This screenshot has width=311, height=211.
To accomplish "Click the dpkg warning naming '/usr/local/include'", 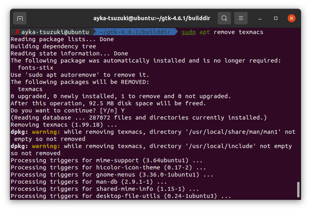I will [151, 150].
